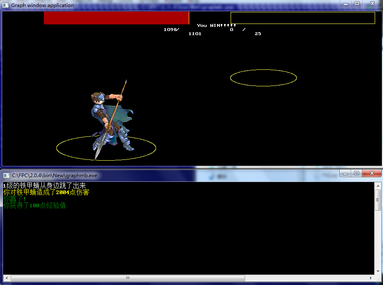Click the spear-wielding knight character sprite

tap(112, 120)
